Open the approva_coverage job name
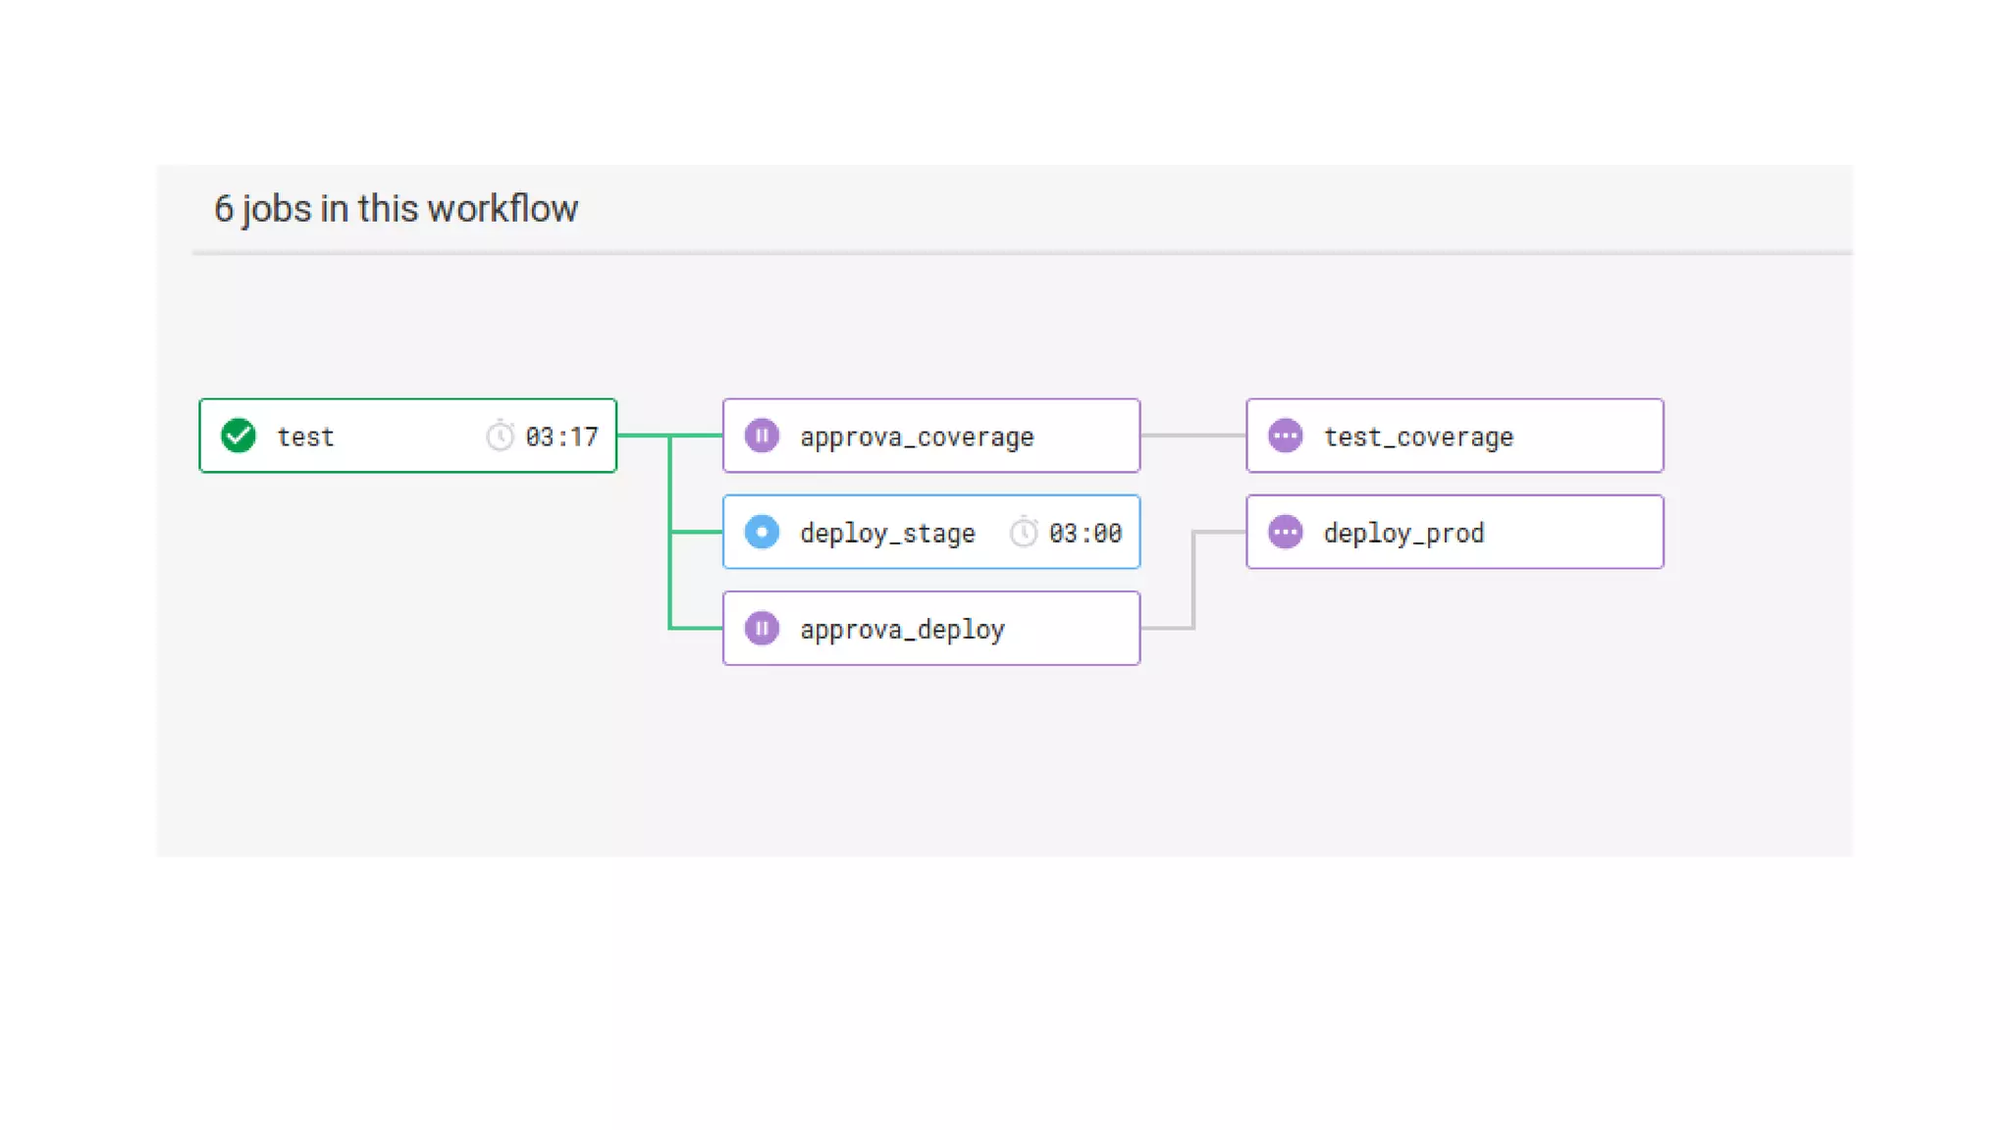2010x1130 pixels. 917,437
